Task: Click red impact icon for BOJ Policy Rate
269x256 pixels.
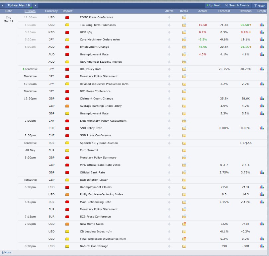Action: pyautogui.click(x=67, y=69)
